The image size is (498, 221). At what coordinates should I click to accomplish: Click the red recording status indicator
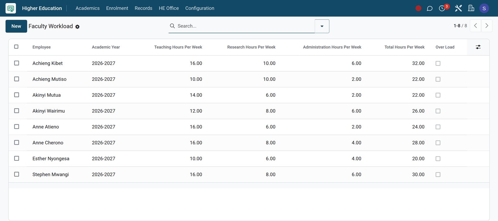(x=418, y=8)
